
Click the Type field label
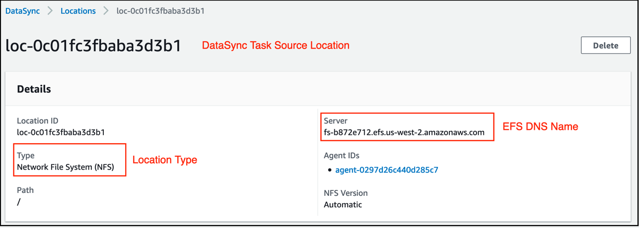pyautogui.click(x=26, y=156)
